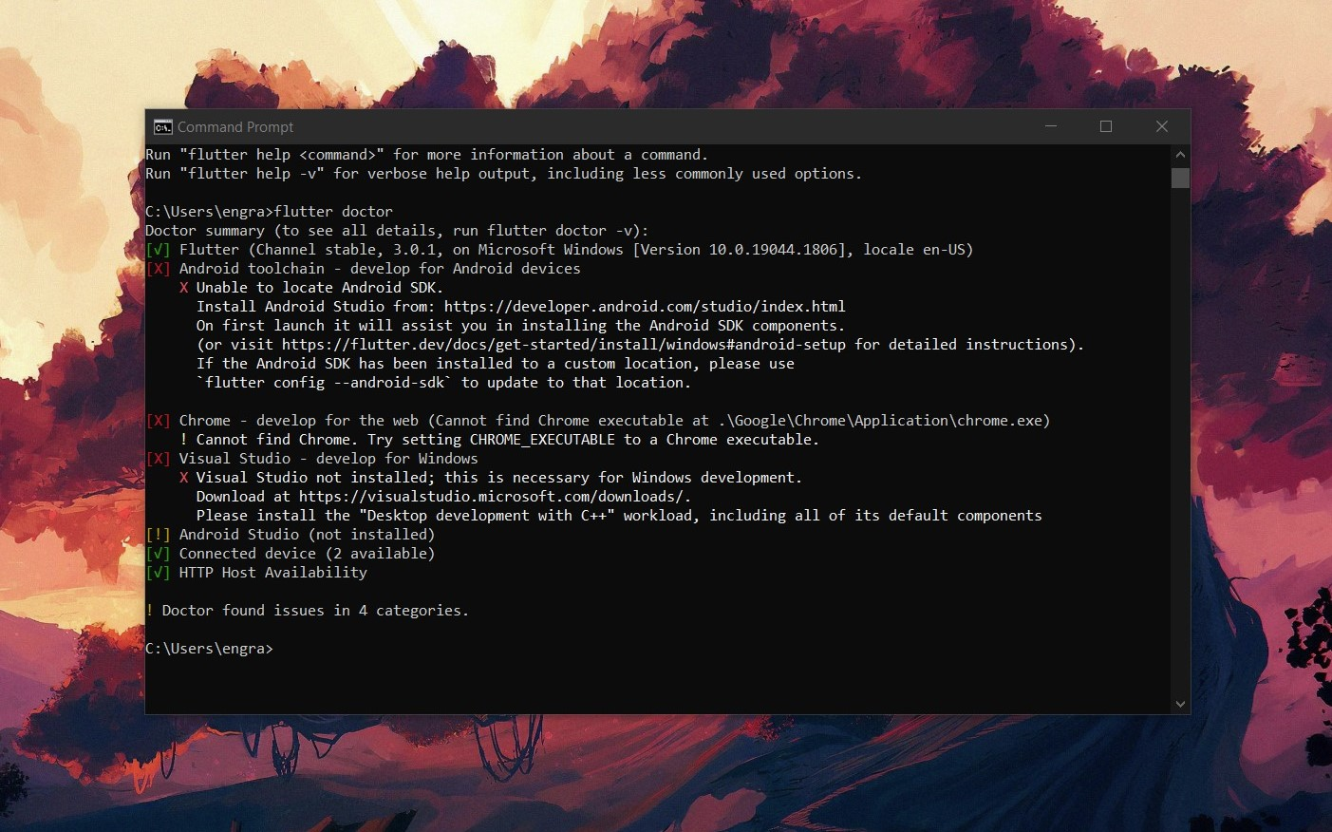This screenshot has width=1332, height=832.
Task: Select the visualstudio.microsoft.com downloads link
Action: coord(495,496)
